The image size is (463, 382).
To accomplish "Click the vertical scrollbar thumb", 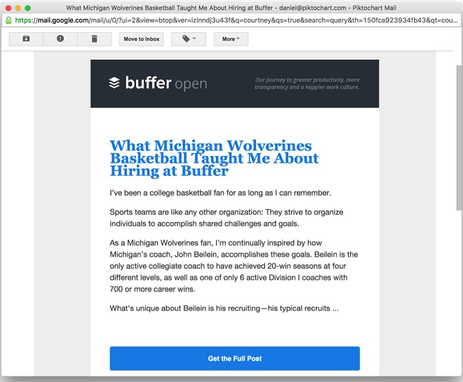I will [459, 138].
